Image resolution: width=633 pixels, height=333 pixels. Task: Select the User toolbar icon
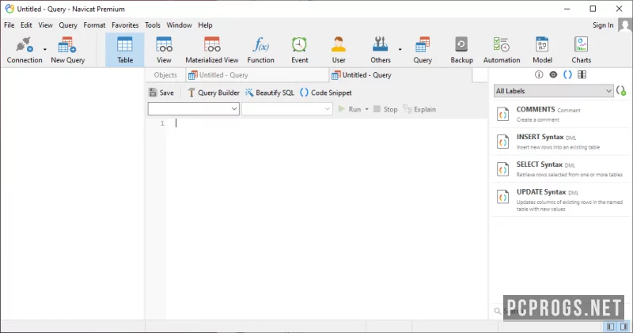(x=339, y=50)
